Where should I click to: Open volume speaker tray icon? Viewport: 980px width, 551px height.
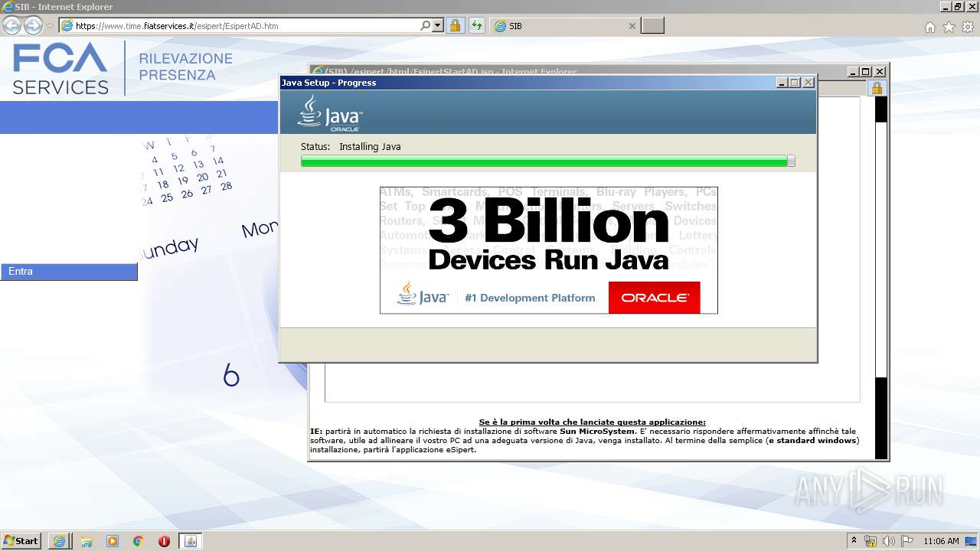pyautogui.click(x=889, y=541)
